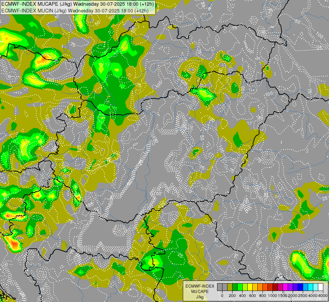
Task: Click the legend value 2500
Action: point(303,296)
